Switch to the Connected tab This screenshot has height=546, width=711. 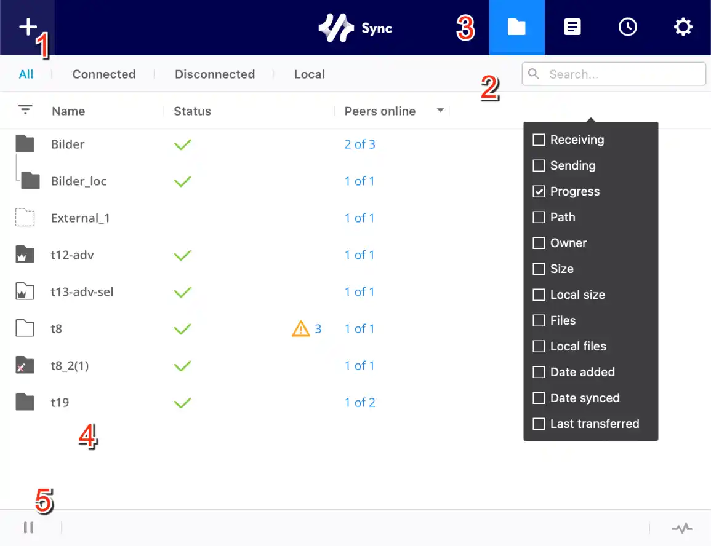coord(103,74)
